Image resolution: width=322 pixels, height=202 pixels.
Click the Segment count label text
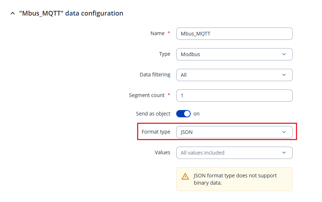tap(147, 95)
